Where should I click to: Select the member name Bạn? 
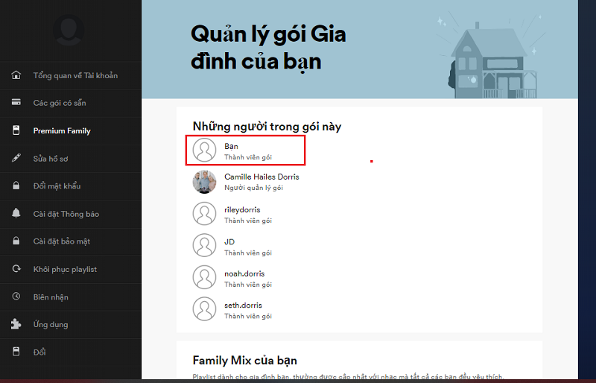click(x=231, y=147)
